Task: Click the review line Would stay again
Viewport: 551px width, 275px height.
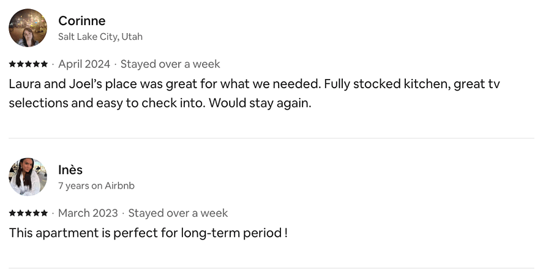Action: (x=260, y=104)
